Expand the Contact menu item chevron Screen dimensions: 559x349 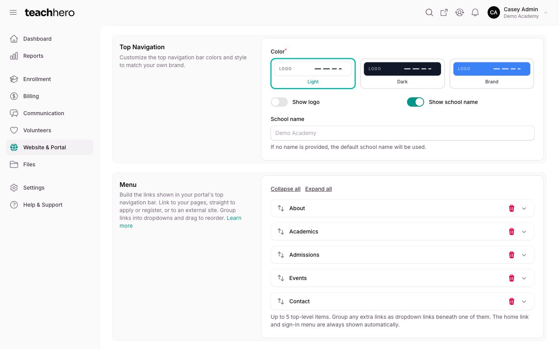pos(524,301)
